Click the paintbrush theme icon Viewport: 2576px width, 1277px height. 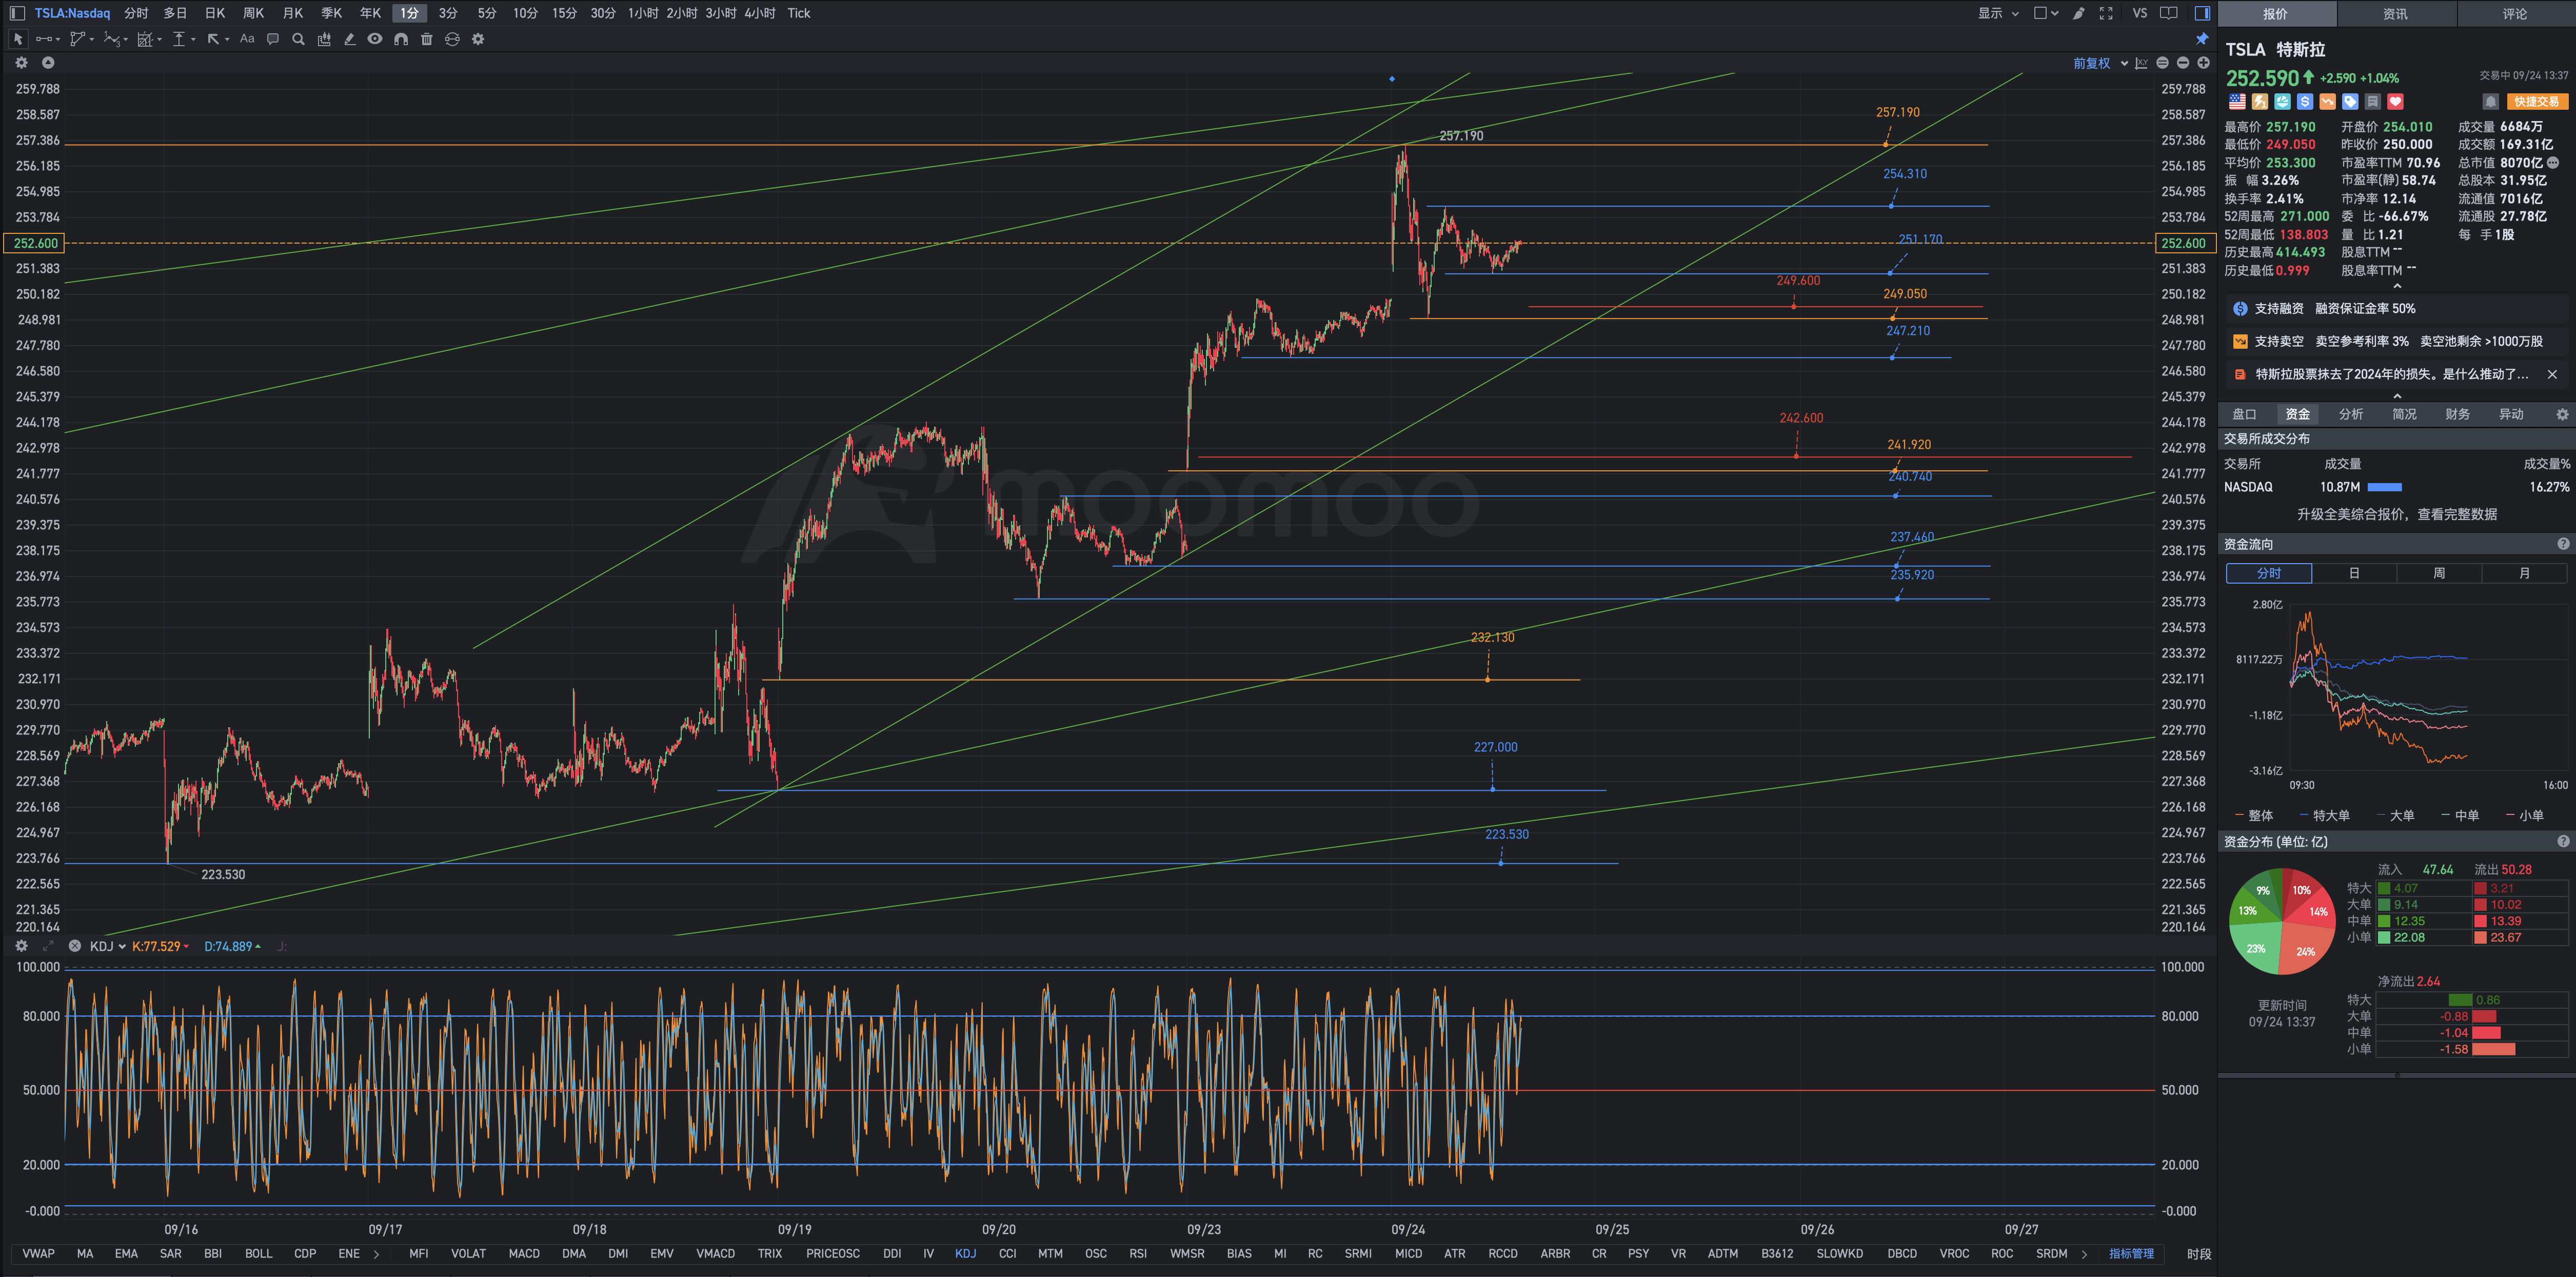(x=2079, y=13)
